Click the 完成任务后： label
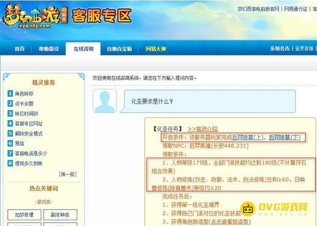The width and height of the screenshot is (317, 226). [177, 197]
